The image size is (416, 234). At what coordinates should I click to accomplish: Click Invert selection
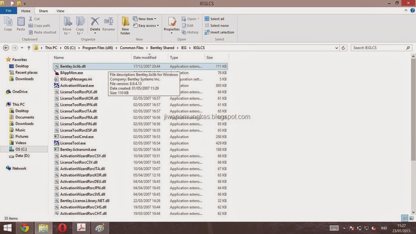pyautogui.click(x=219, y=32)
